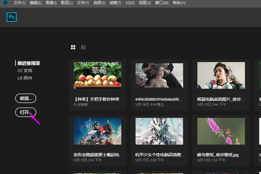Click the 打开... button

pyautogui.click(x=26, y=112)
